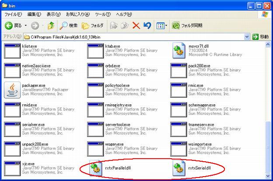The image size is (273, 181).
Task: Click the blue Undo arrow icon
Action: coord(147,25)
